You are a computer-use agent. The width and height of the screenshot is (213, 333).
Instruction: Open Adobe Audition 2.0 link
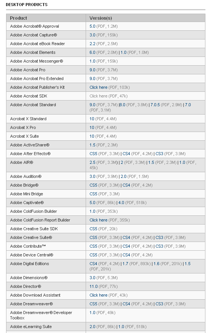click(x=124, y=176)
